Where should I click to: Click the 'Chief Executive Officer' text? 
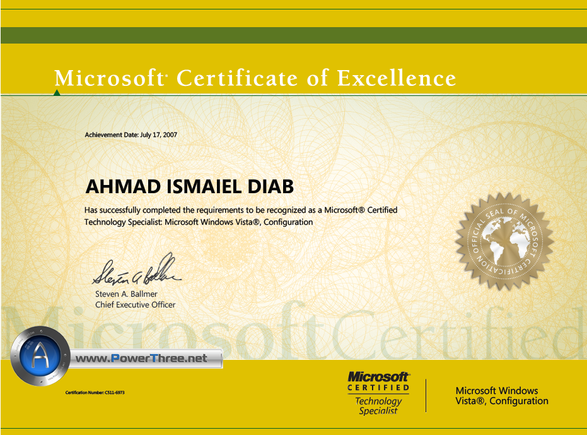pos(135,305)
